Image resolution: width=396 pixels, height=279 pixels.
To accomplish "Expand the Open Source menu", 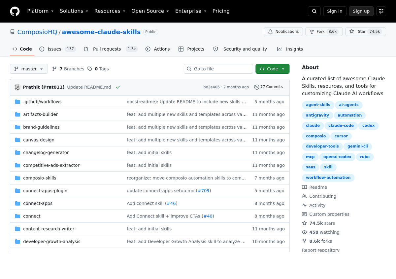I will (150, 11).
